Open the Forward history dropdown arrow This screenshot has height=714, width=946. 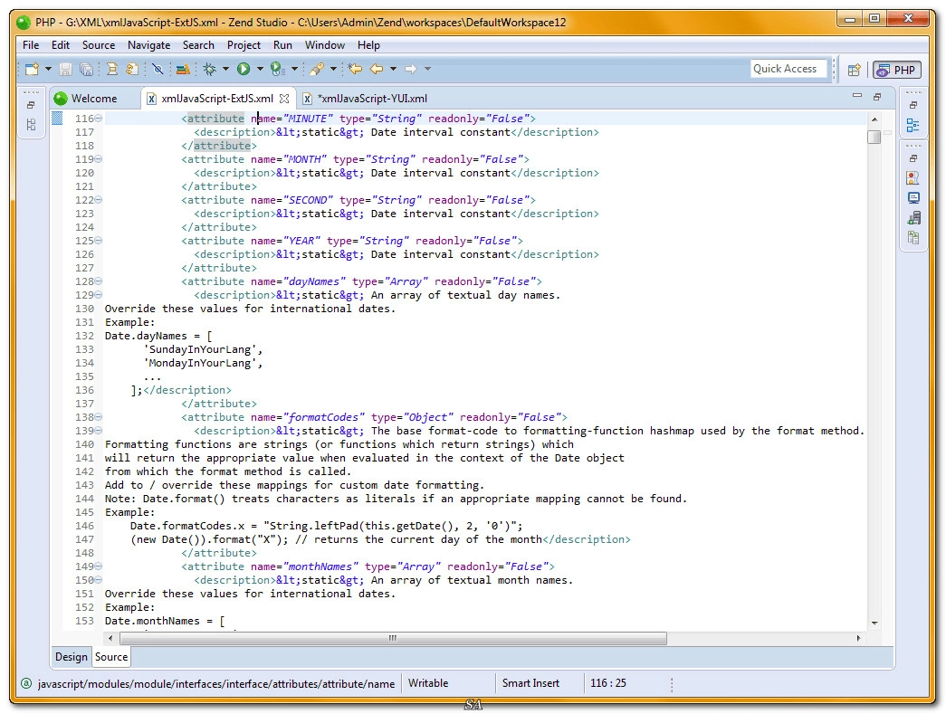(428, 70)
